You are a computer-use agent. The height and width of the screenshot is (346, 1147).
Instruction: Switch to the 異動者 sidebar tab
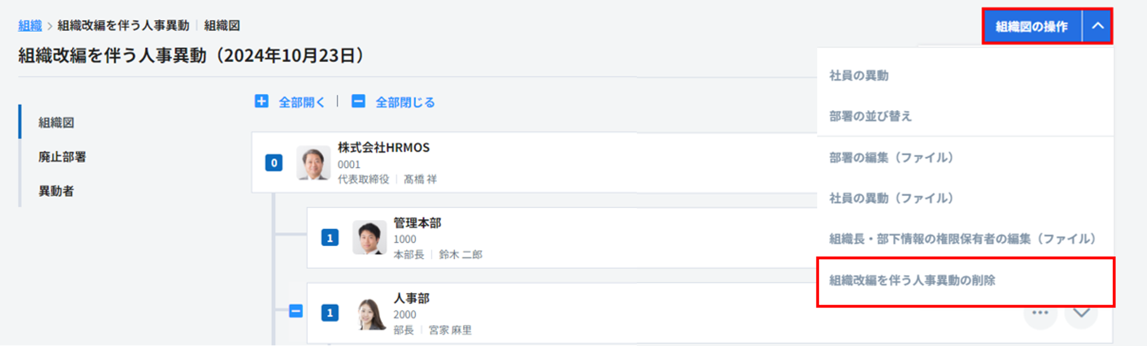(56, 191)
